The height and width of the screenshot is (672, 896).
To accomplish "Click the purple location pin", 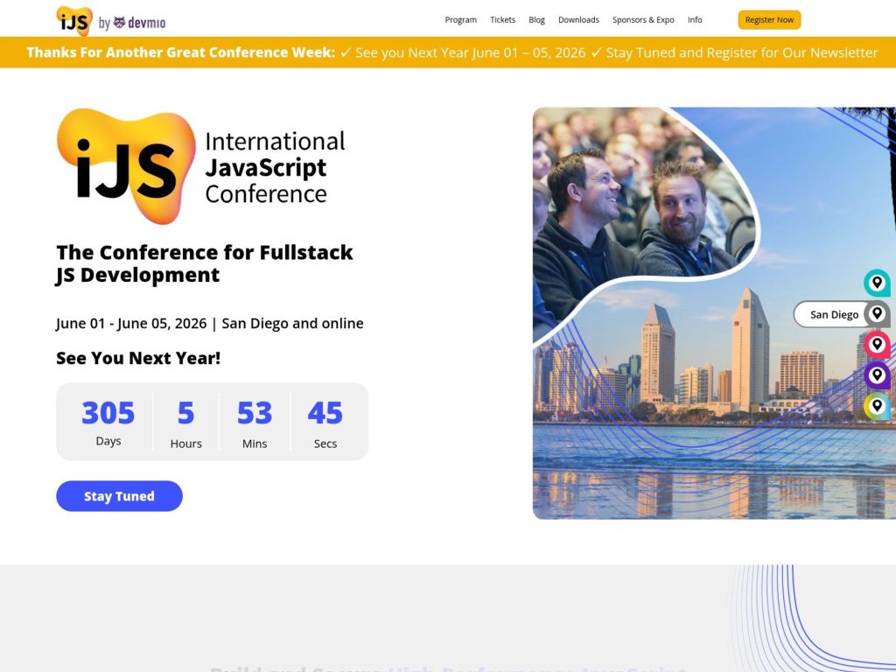I will (877, 374).
